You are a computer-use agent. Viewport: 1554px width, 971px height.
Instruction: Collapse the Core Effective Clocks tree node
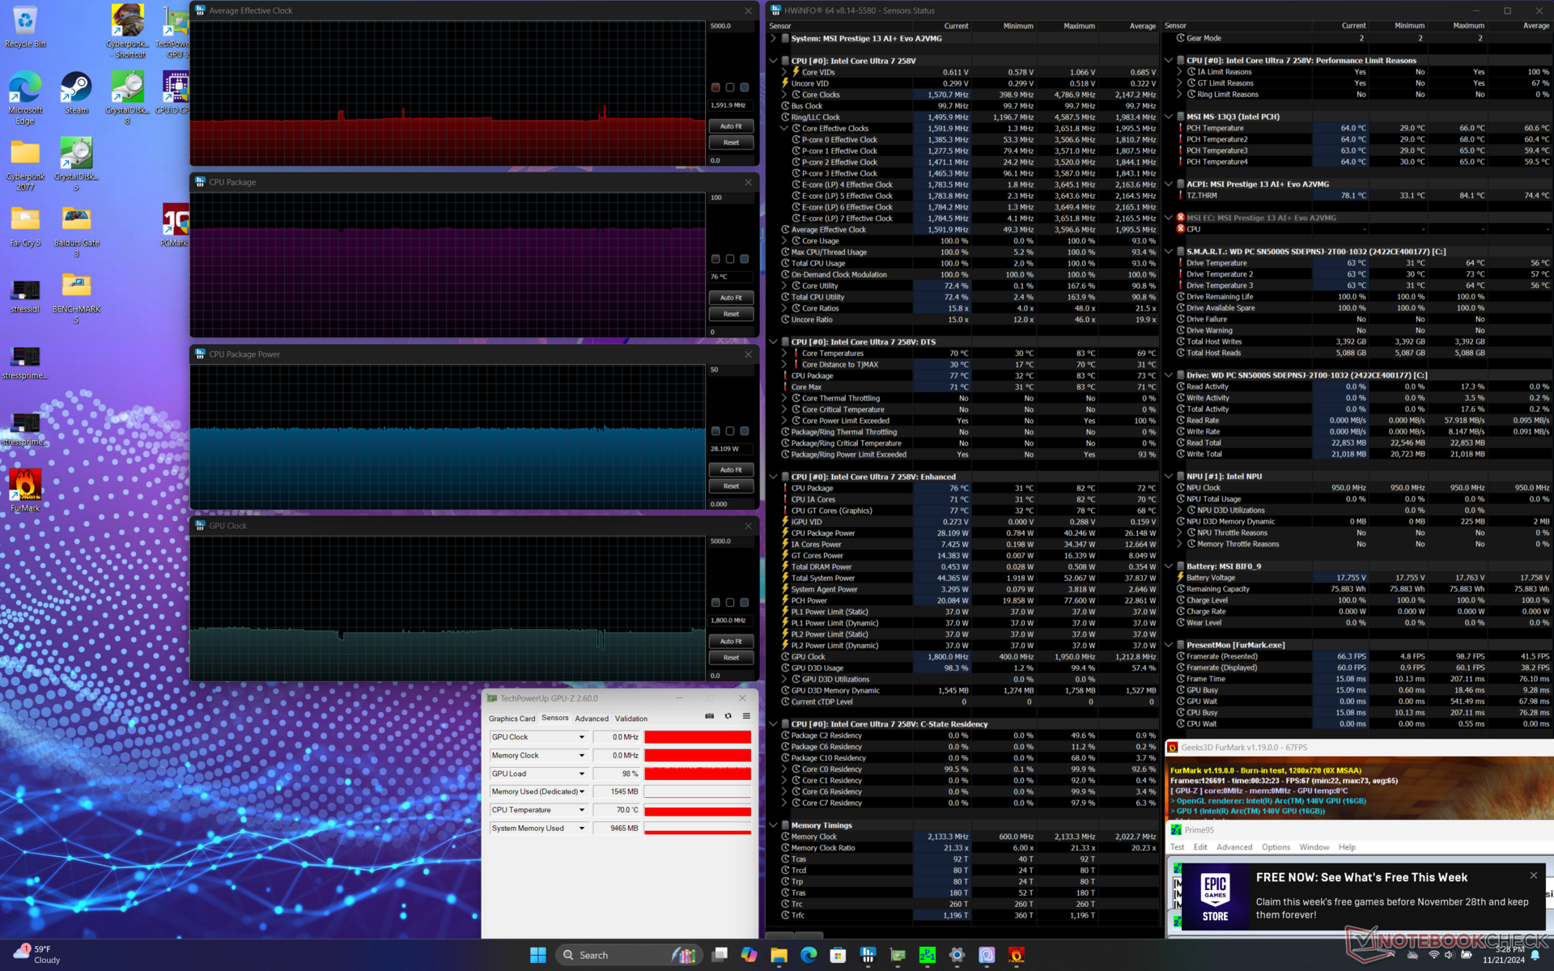783,129
